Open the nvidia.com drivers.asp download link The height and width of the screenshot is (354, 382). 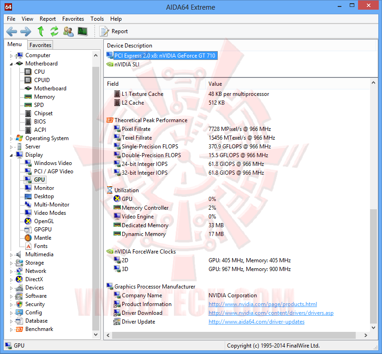click(271, 313)
